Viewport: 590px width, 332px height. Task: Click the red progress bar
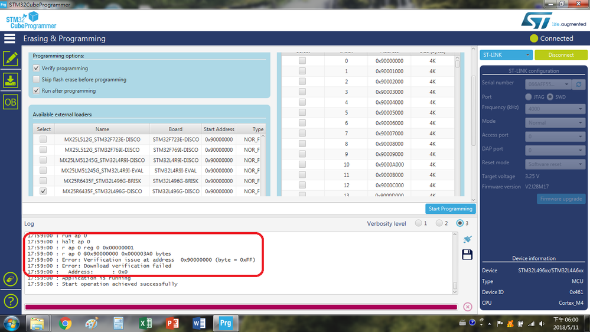[241, 307]
